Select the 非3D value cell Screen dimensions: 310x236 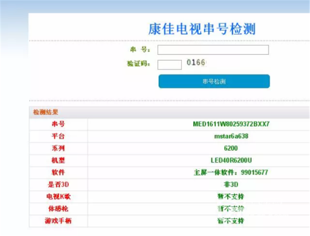(231, 184)
